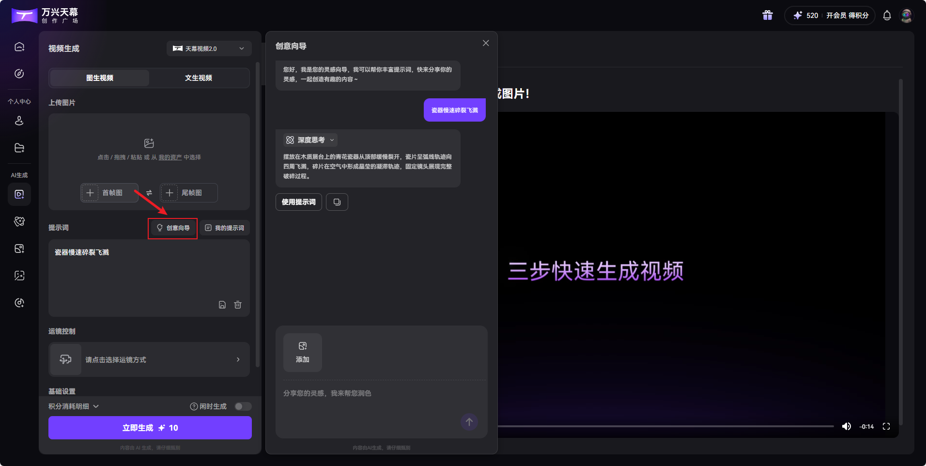Image resolution: width=926 pixels, height=466 pixels.
Task: Switch to the 文生视频 tab
Action: [199, 78]
